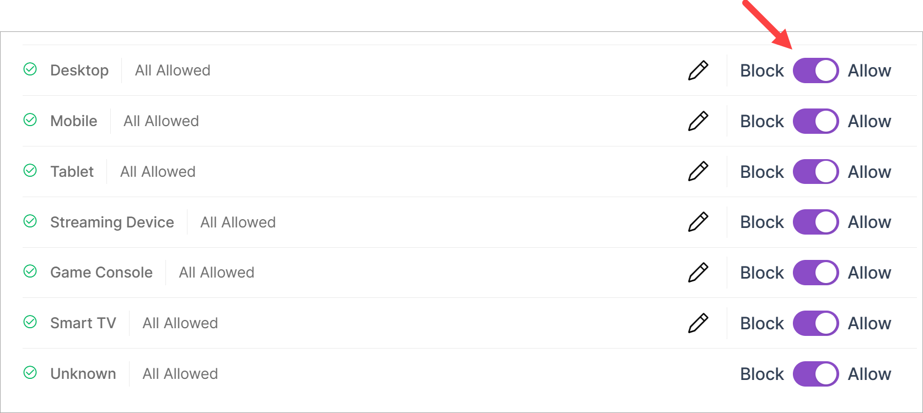Toggle the Game Console switch
This screenshot has width=923, height=413.
coord(815,273)
